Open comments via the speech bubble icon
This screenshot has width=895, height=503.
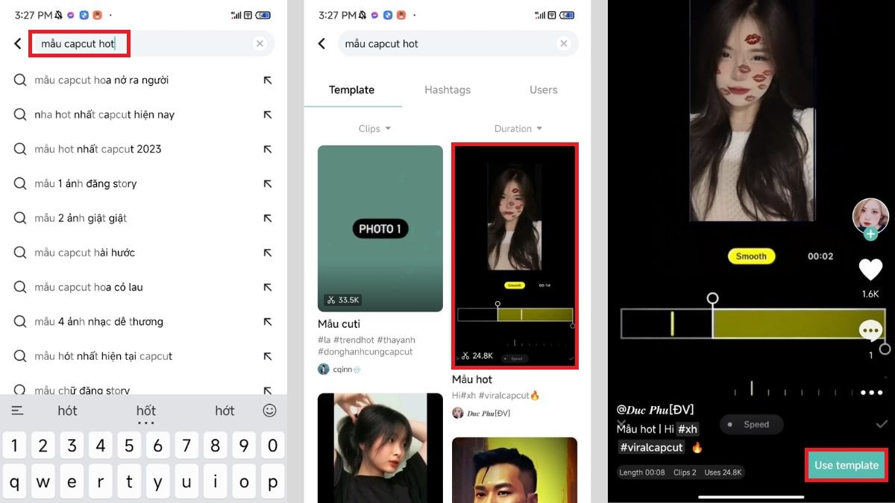(x=870, y=329)
